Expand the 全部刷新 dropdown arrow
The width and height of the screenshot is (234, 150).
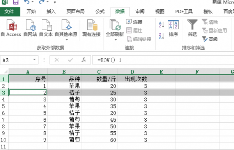point(115,40)
